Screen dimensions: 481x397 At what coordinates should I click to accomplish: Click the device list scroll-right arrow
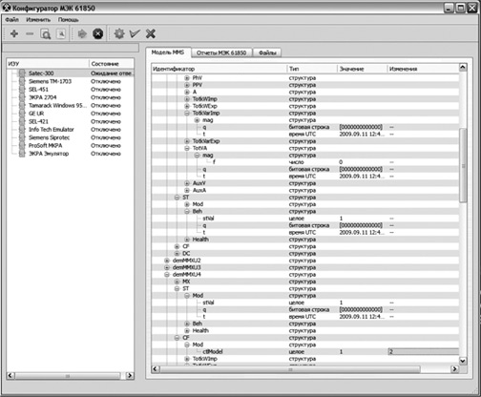coord(130,375)
